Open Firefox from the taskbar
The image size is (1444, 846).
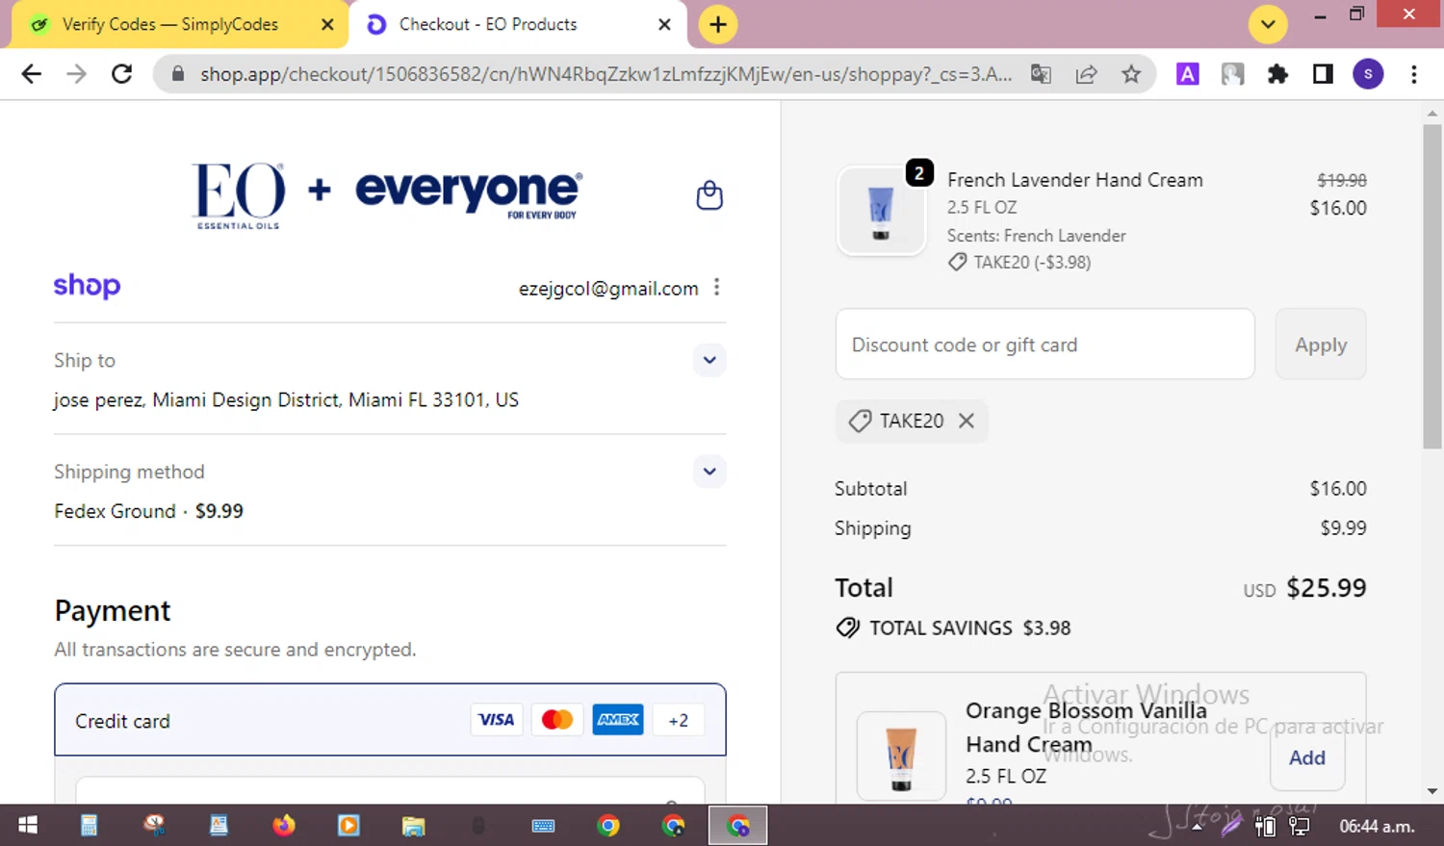click(284, 825)
